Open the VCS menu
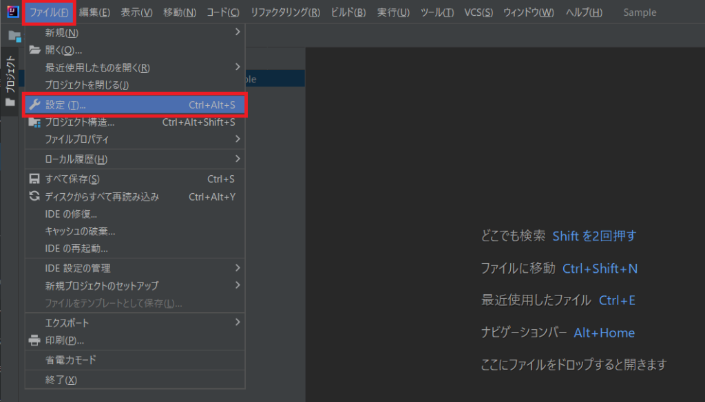 (478, 12)
